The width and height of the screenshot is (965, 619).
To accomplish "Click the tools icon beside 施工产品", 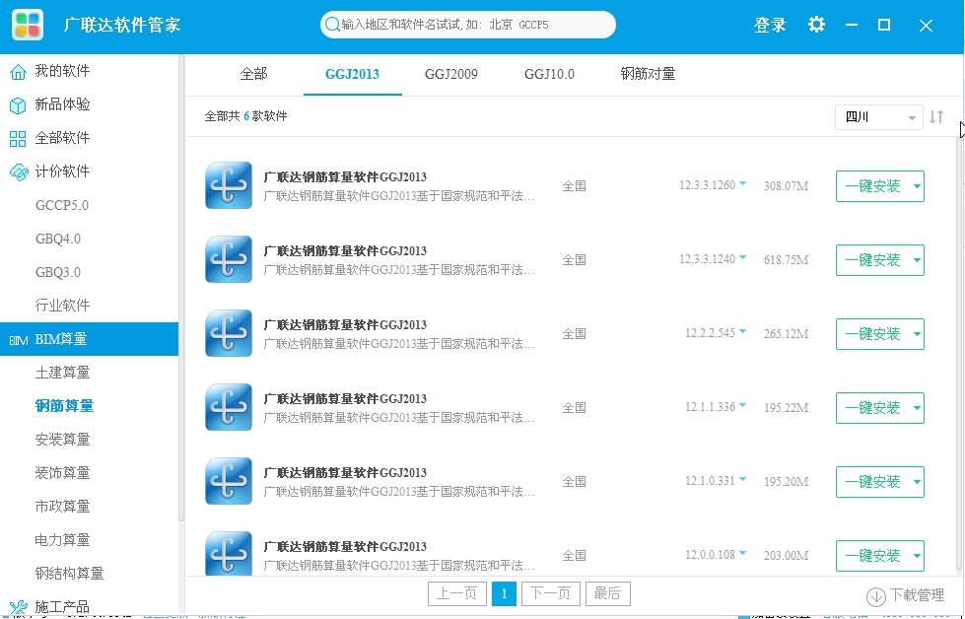I will coord(19,608).
